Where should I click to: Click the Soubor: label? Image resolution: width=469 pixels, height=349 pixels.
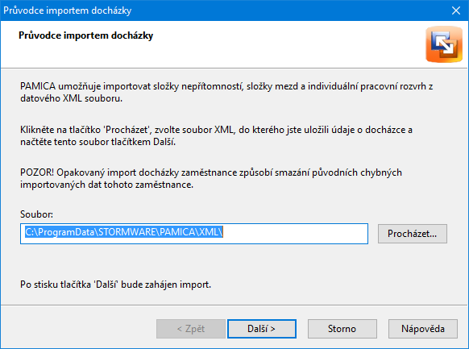tap(36, 214)
